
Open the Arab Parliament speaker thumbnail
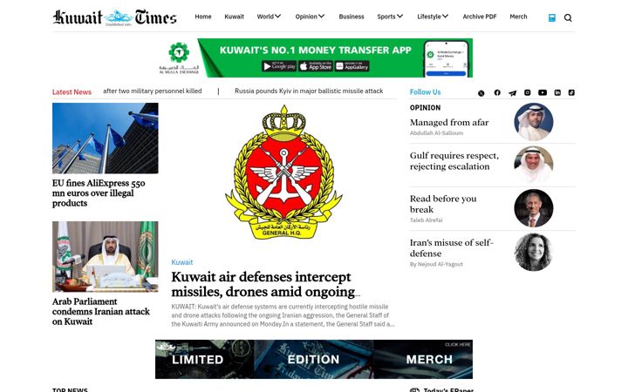click(x=106, y=256)
